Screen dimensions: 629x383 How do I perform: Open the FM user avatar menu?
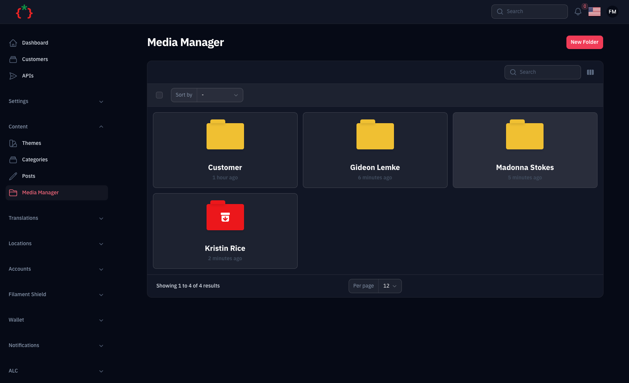click(612, 12)
